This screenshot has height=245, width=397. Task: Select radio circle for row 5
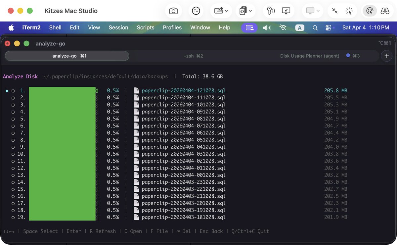coord(13,119)
